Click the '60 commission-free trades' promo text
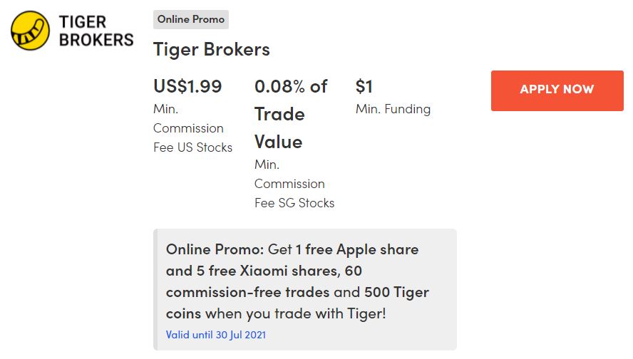633x359 pixels. [247, 292]
